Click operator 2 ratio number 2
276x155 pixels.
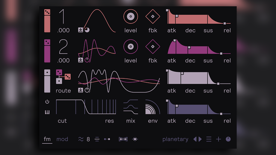coord(63,47)
